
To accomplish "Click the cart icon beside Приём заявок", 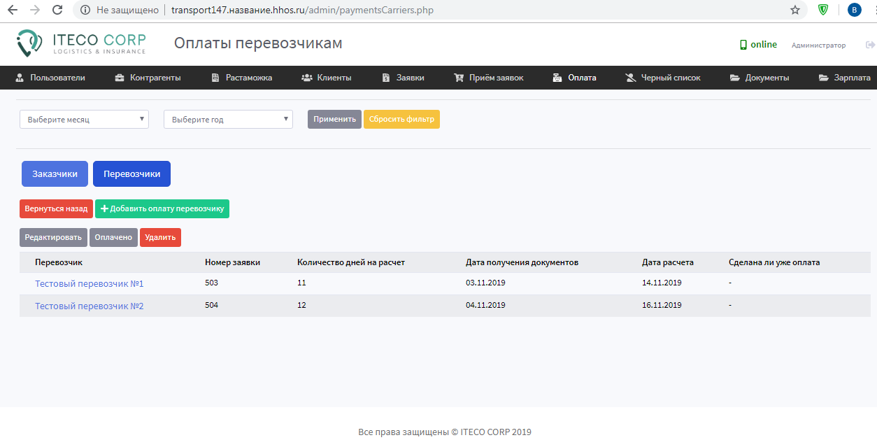I will coord(459,78).
